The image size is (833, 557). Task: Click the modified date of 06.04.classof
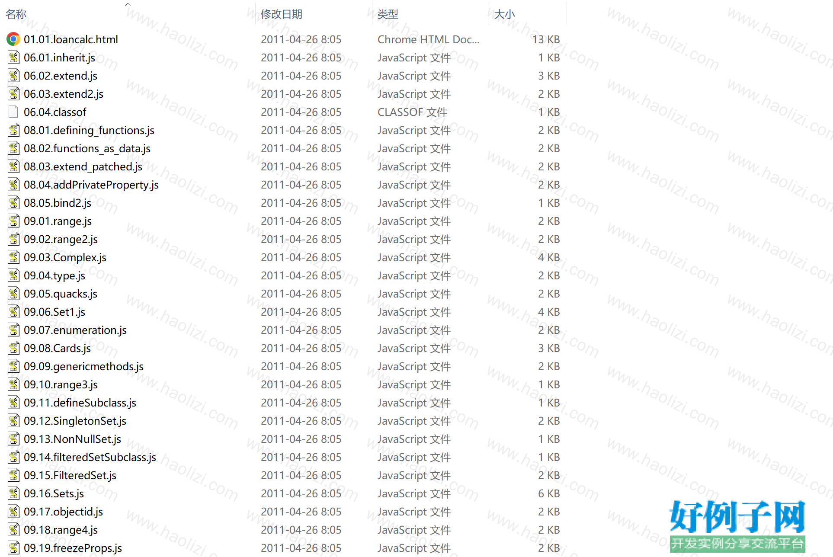click(x=301, y=112)
